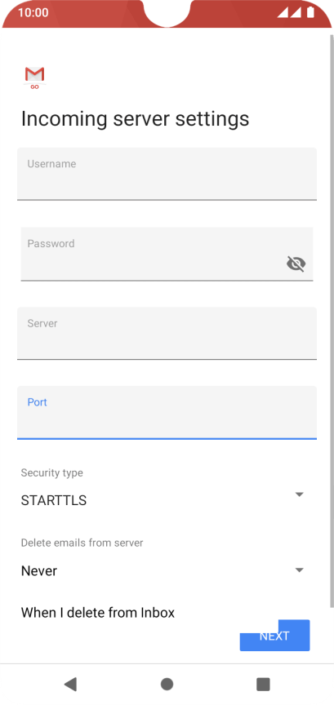Viewport: 334px width, 705px height.
Task: Tap the Gmail Go logo icon
Action: [x=34, y=78]
